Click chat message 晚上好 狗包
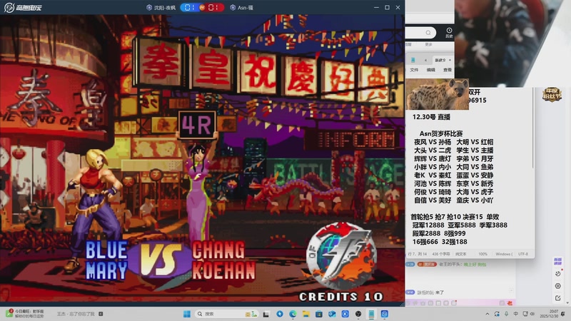 point(475,264)
